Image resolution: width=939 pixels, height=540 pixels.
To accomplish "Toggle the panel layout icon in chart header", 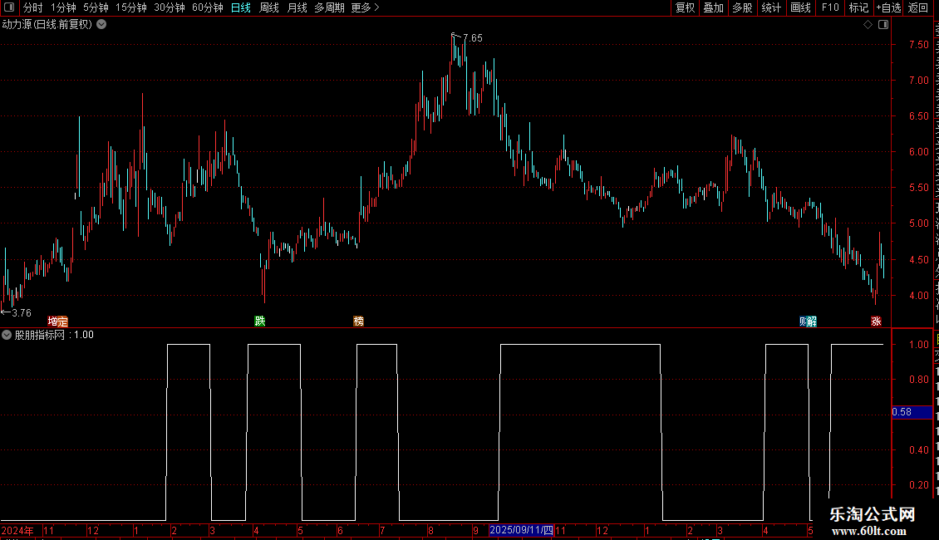I will (883, 25).
